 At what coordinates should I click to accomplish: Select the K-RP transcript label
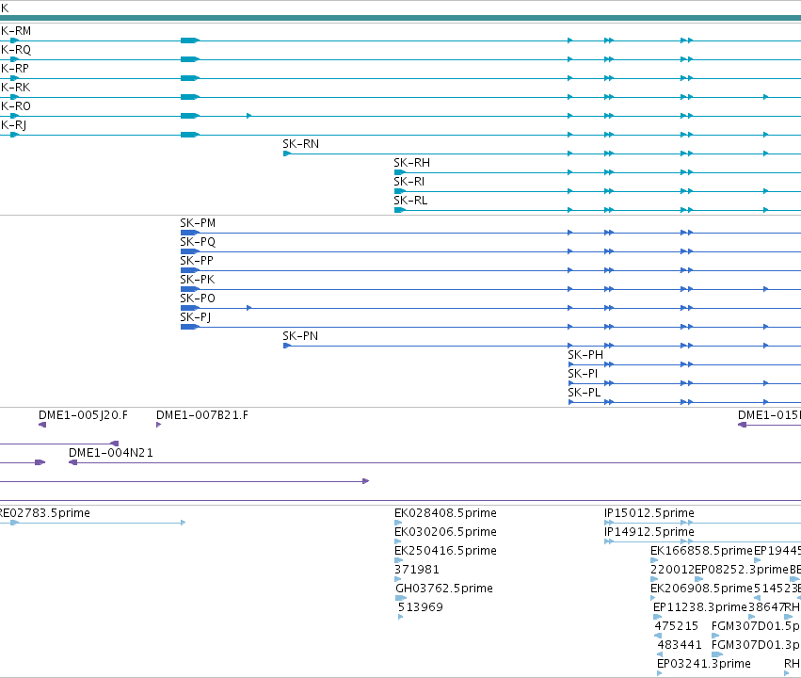pos(15,69)
